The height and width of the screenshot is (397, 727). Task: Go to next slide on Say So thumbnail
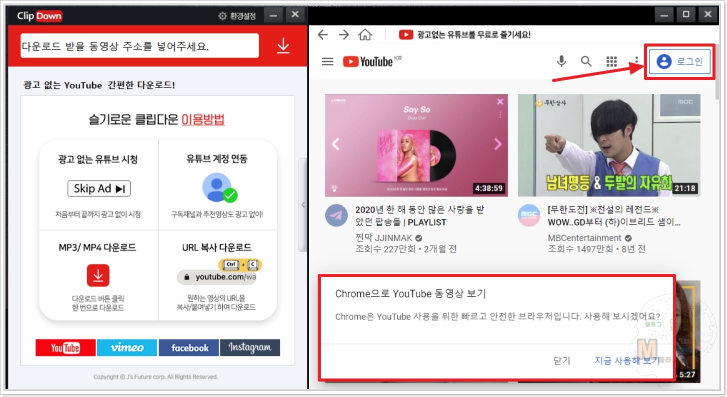coord(498,144)
